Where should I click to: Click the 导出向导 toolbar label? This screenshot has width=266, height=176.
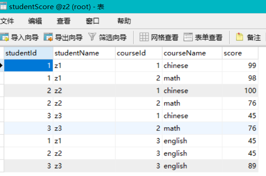[69, 37]
